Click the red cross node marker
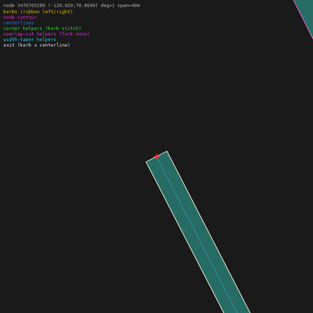Image resolution: width=313 pixels, height=313 pixels. 156,156
